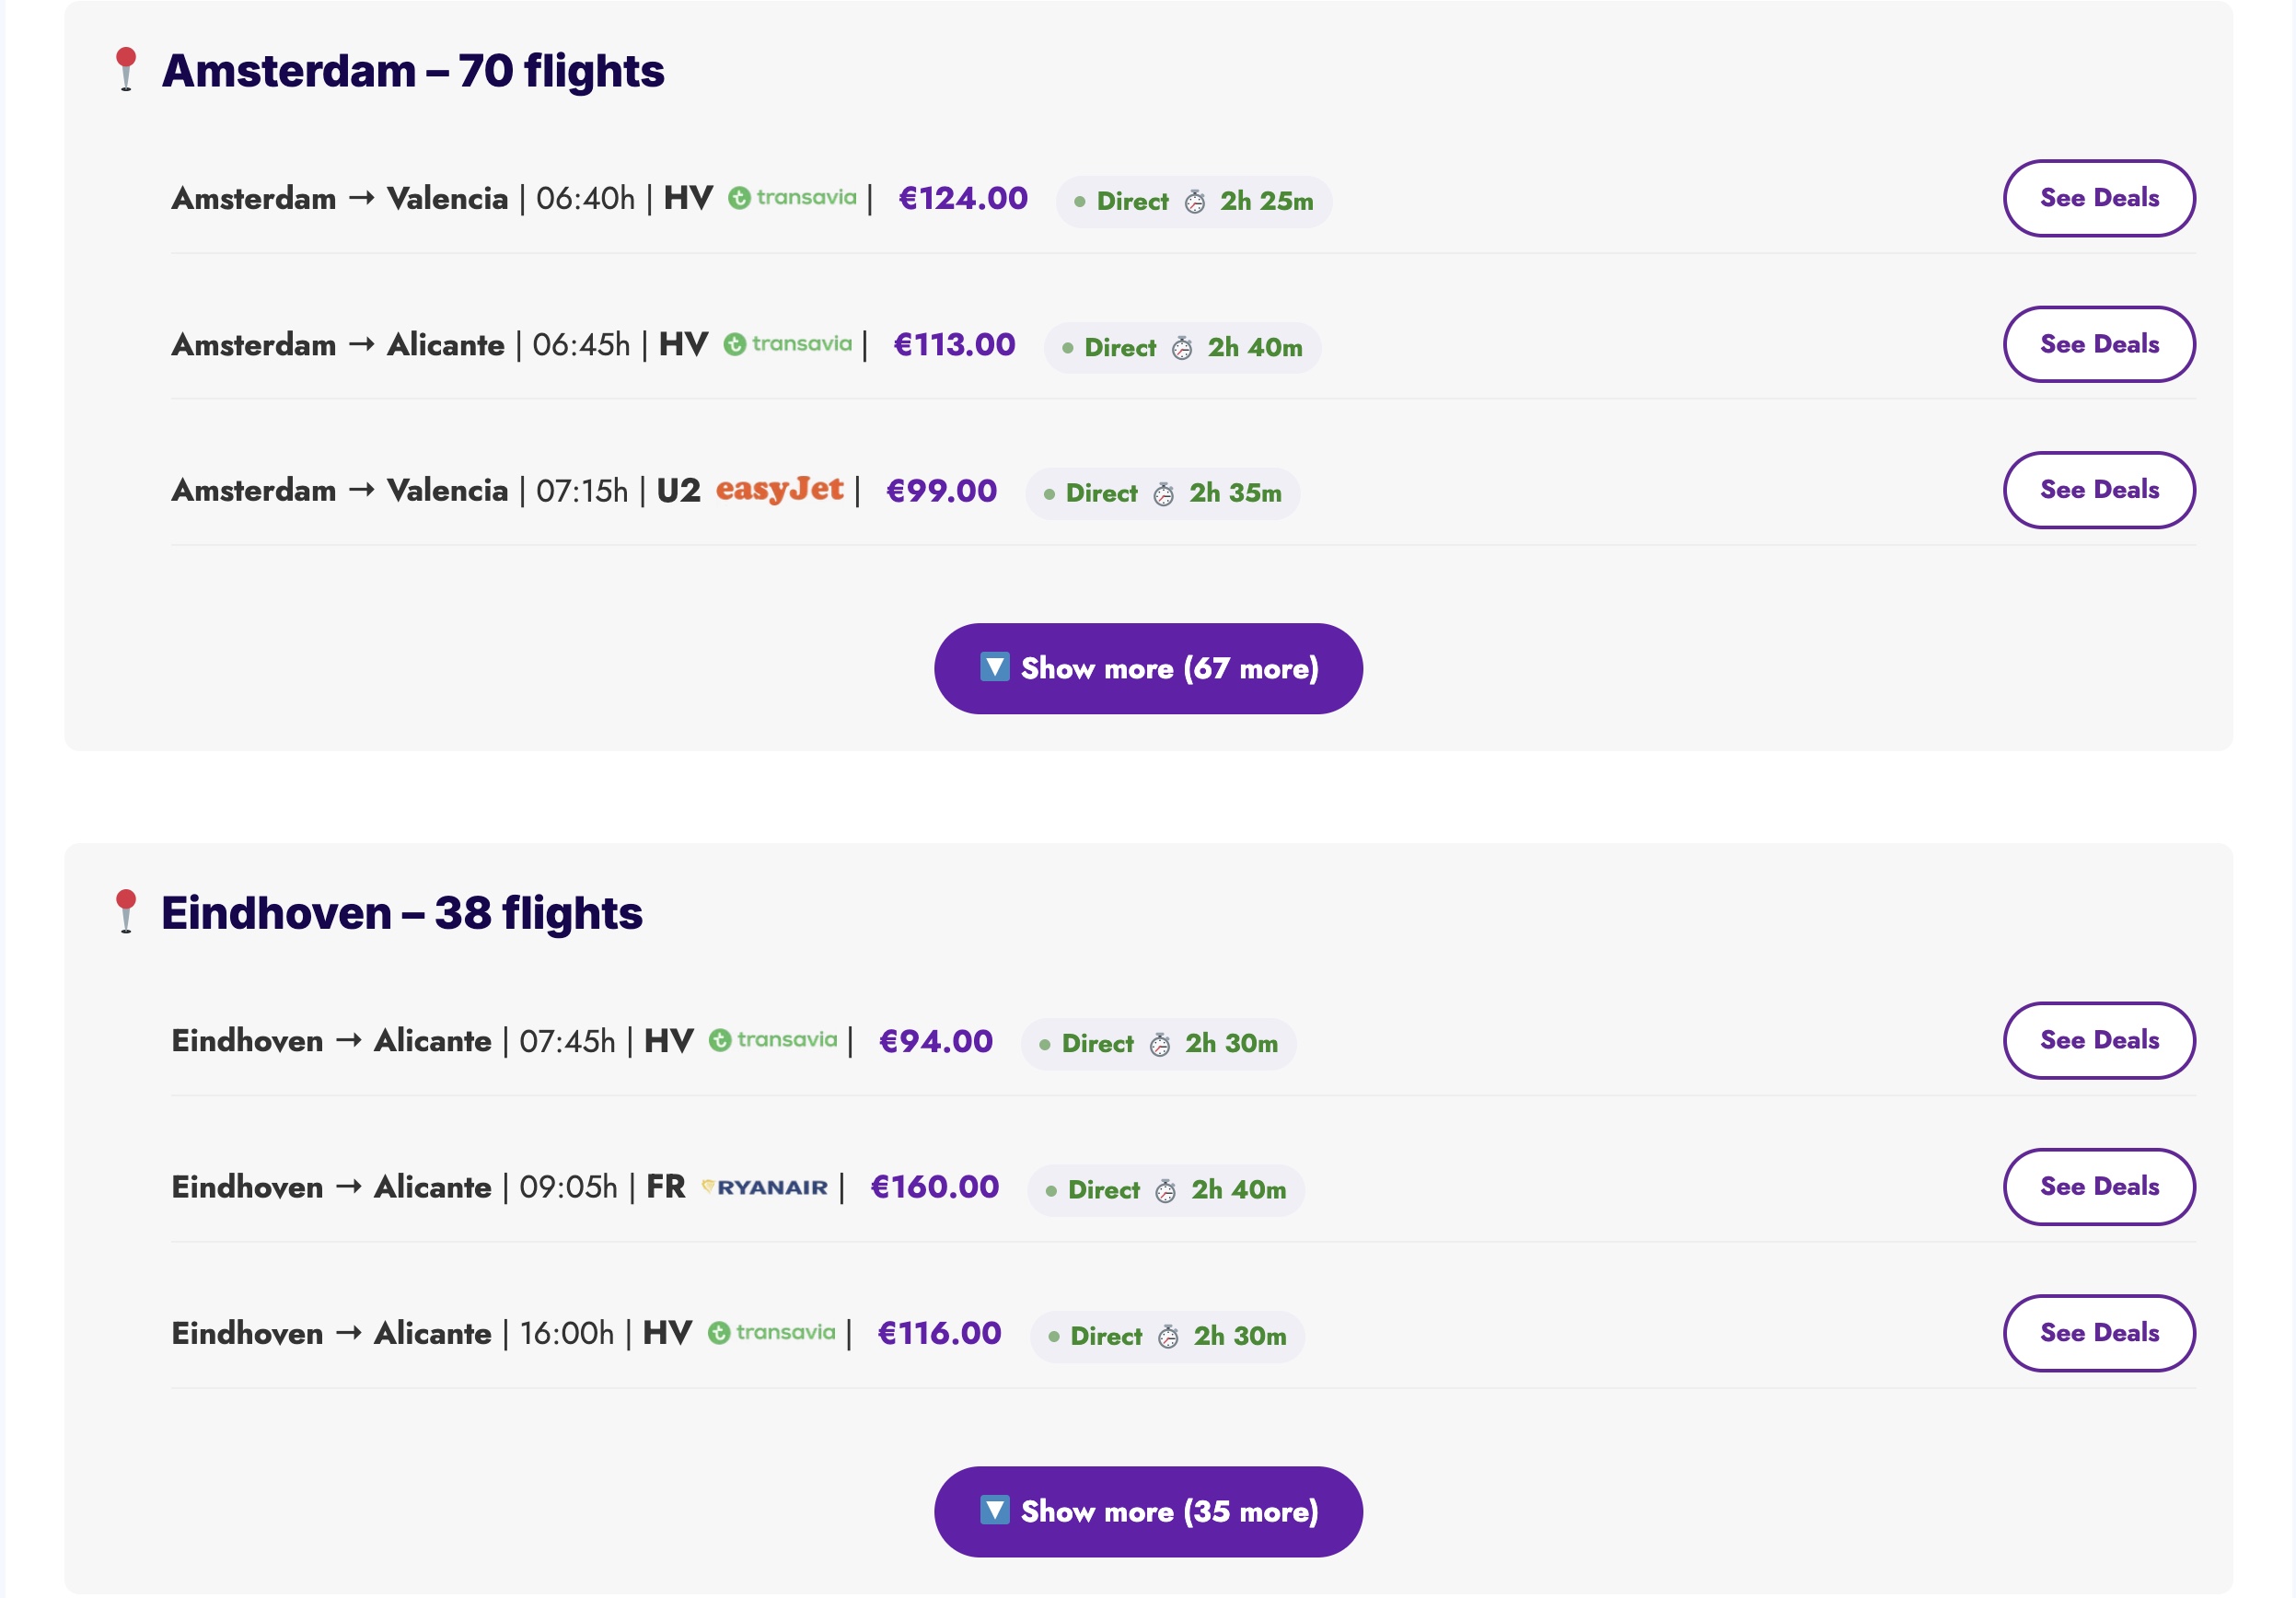The image size is (2296, 1598).
Task: Select the easyJet logo on the 07:15h Valencia flight
Action: (780, 490)
